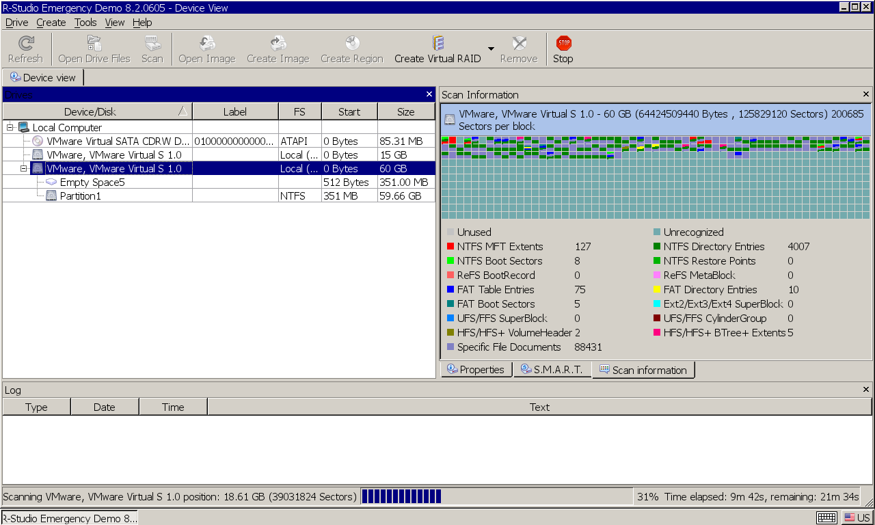
Task: Close the Scan Information panel
Action: tap(866, 94)
